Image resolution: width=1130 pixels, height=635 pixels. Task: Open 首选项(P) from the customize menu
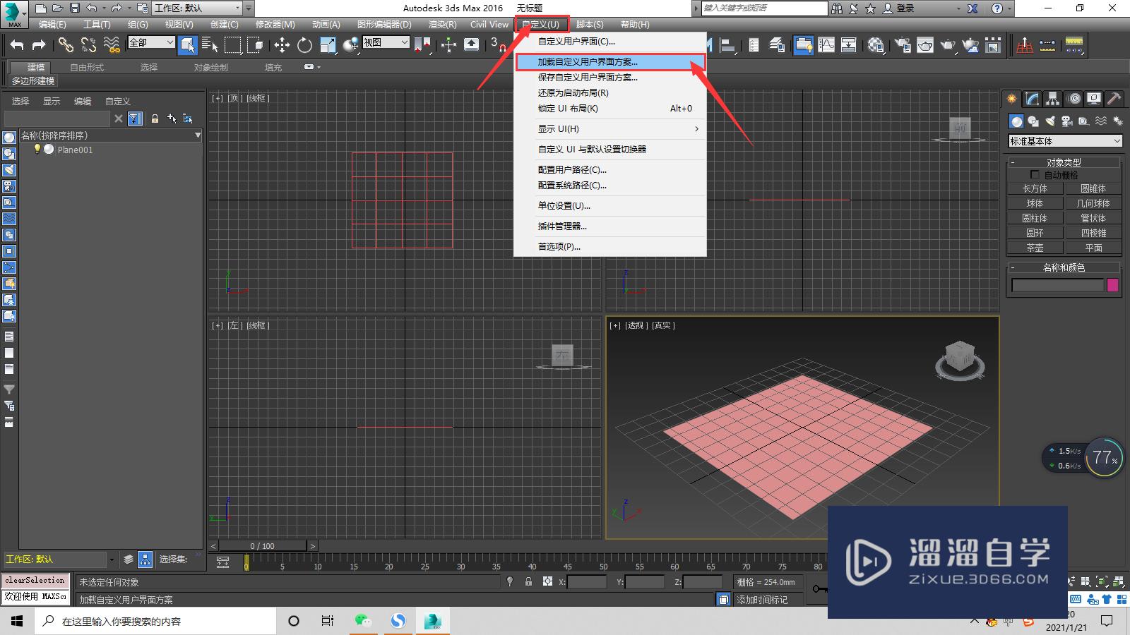(610, 247)
